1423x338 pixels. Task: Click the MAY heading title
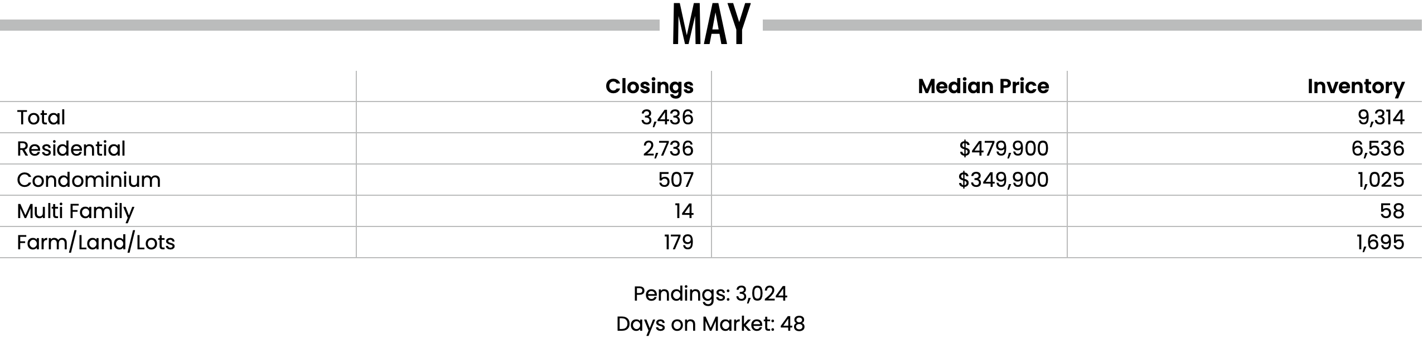point(711,25)
